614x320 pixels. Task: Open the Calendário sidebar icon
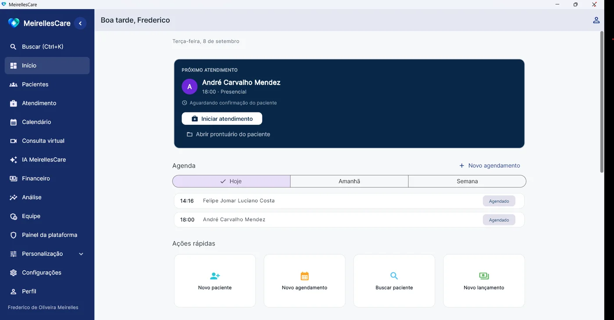coord(14,122)
